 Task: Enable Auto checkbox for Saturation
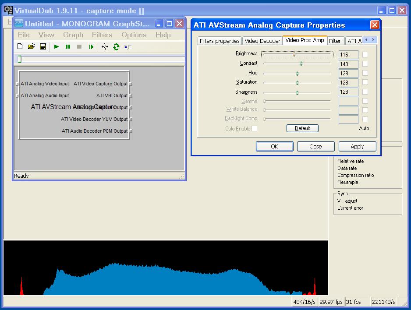365,82
